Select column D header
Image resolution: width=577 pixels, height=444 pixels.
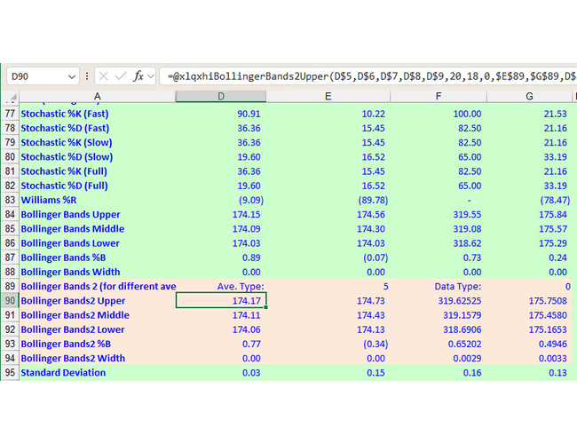[x=220, y=96]
